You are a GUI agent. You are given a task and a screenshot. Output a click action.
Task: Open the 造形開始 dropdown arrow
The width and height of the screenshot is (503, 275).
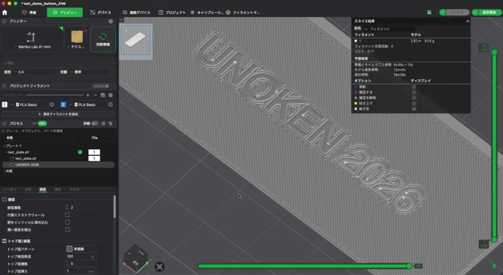(x=475, y=12)
